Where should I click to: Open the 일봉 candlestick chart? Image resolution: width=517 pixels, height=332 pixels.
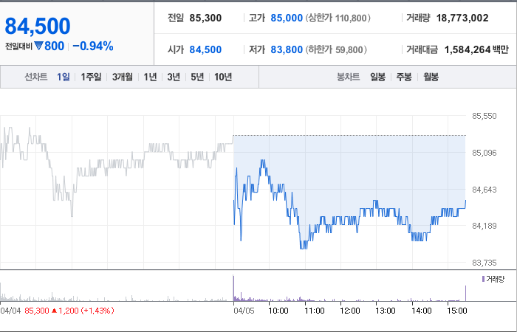coord(377,77)
